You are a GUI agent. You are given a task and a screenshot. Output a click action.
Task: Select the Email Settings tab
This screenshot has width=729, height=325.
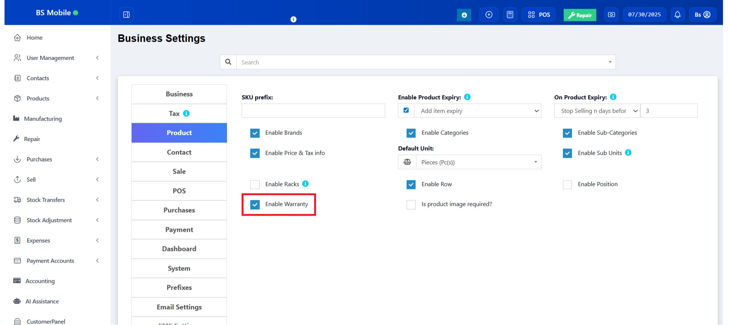tap(179, 307)
